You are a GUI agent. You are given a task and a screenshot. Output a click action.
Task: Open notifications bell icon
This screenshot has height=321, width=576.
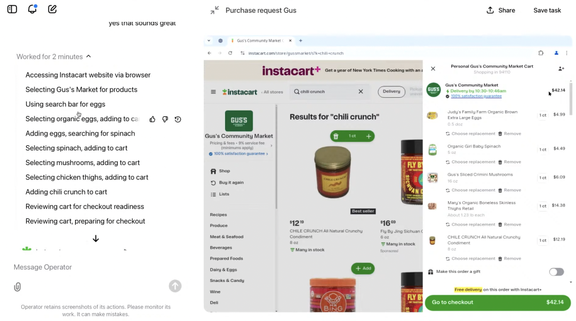pos(33,9)
